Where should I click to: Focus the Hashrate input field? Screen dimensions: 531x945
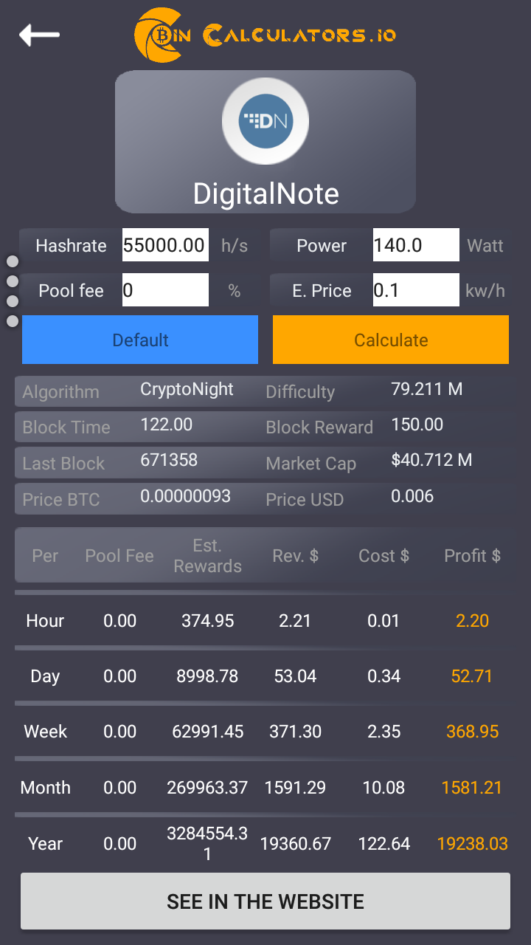(x=164, y=246)
